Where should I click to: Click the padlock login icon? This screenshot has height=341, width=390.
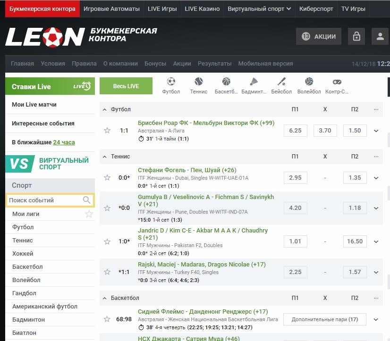coord(356,36)
